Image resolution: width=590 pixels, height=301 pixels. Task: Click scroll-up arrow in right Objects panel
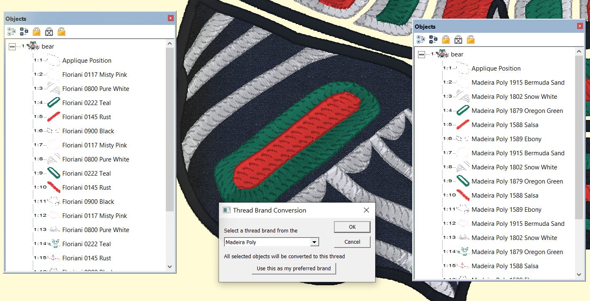click(x=579, y=51)
